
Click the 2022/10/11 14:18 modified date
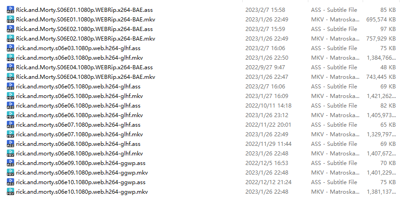point(268,106)
